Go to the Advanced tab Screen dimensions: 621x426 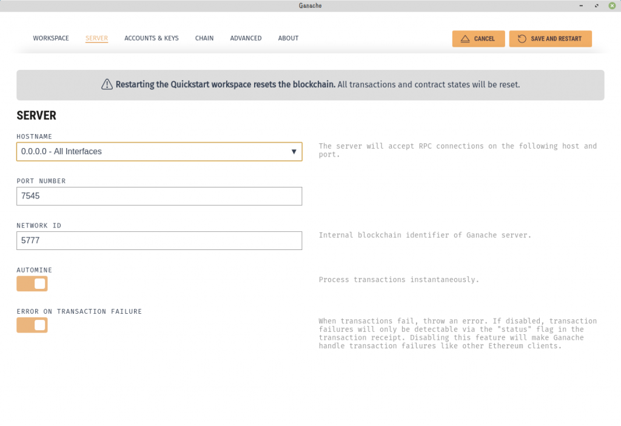point(246,38)
